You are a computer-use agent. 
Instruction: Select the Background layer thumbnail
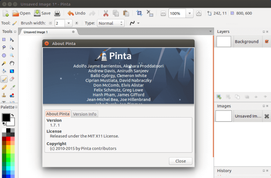224,41
